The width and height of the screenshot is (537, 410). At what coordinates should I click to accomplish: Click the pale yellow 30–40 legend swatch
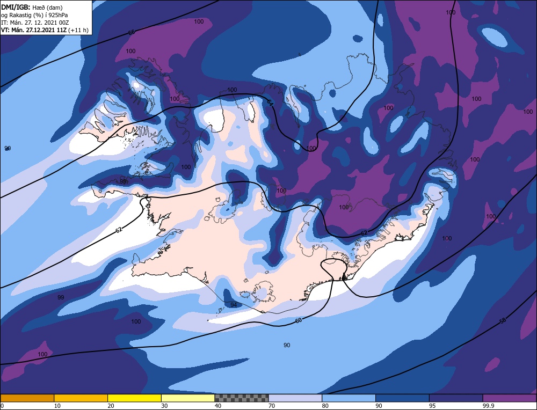188,398
